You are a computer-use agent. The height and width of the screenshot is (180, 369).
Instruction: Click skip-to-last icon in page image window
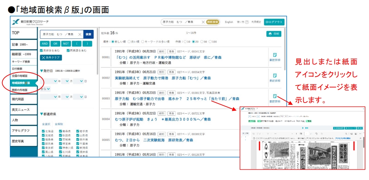coord(307,128)
